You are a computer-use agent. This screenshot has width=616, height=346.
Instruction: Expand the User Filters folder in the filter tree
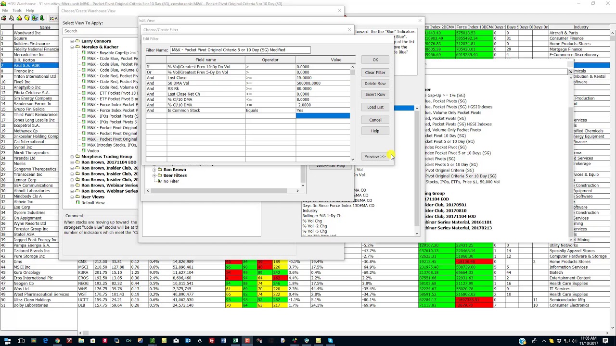(x=154, y=175)
